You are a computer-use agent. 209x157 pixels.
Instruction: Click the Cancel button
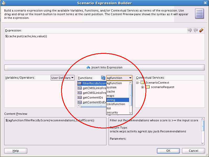click(x=194, y=151)
